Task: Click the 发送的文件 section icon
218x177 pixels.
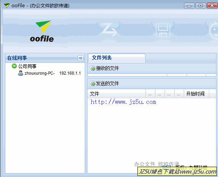Action: [x=92, y=83]
